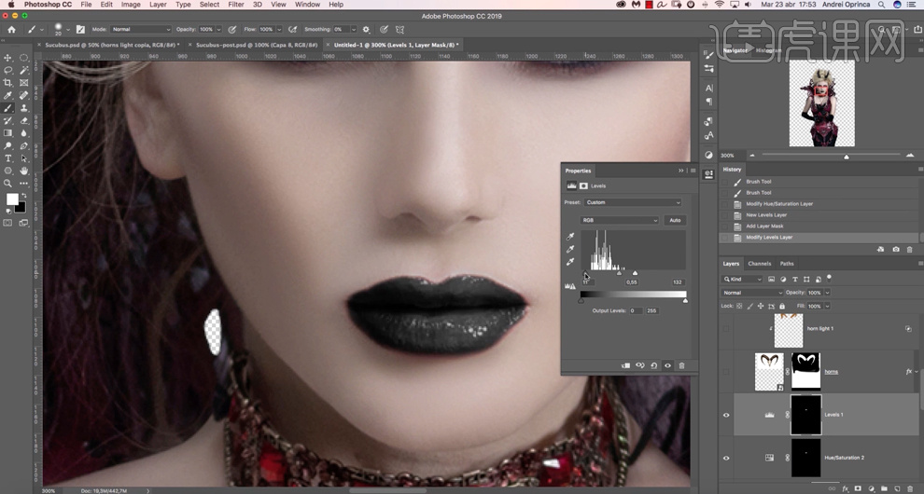
Task: Pick the Clone Stamp tool
Action: (x=24, y=108)
